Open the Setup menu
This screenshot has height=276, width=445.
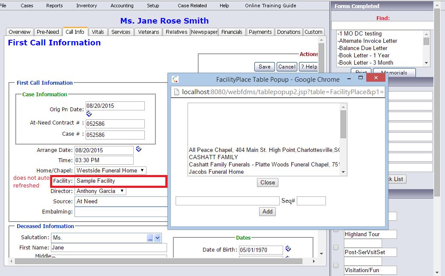pyautogui.click(x=153, y=6)
